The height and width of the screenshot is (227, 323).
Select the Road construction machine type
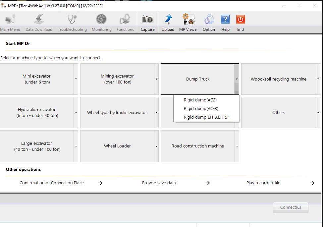tap(198, 146)
